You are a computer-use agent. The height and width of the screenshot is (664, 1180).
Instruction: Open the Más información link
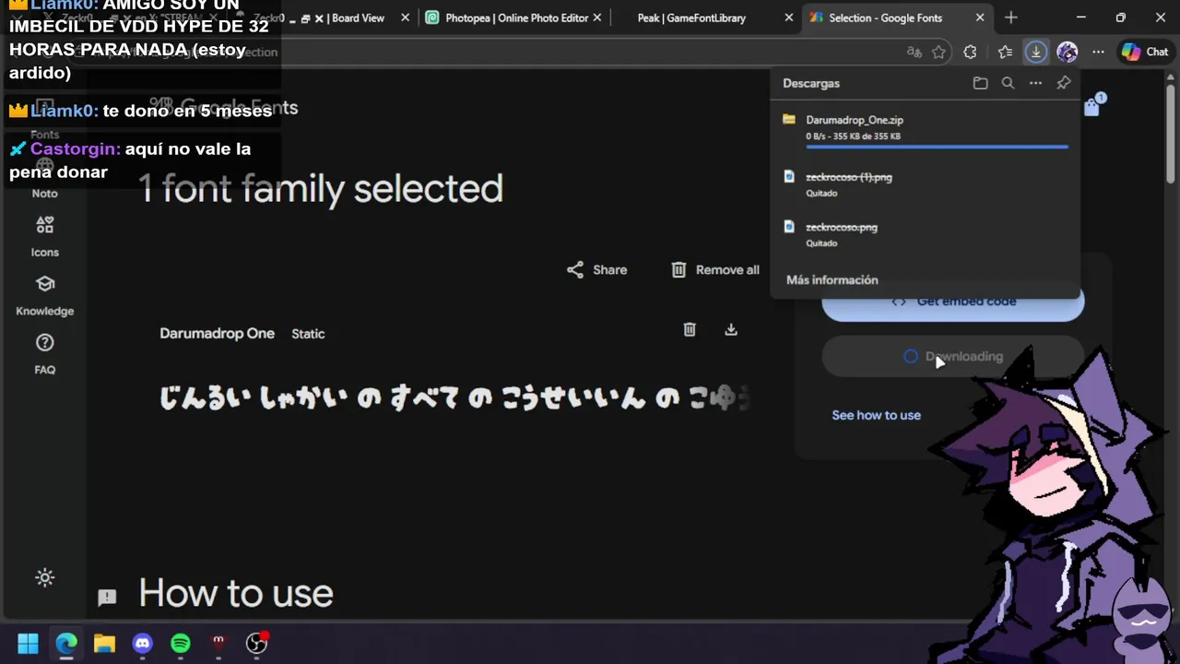pos(832,279)
